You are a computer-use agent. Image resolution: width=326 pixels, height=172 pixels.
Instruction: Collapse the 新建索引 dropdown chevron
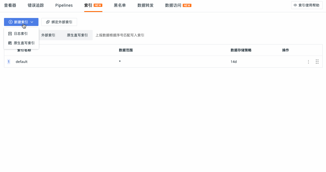coord(32,22)
